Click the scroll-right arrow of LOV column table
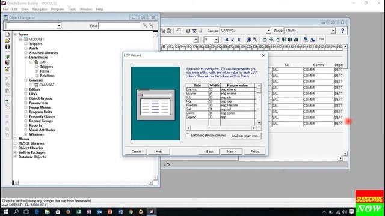Screen dimensions: 385x216 tap(254, 128)
